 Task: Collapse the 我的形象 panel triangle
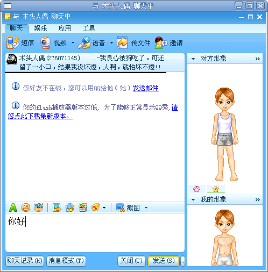coord(193,199)
